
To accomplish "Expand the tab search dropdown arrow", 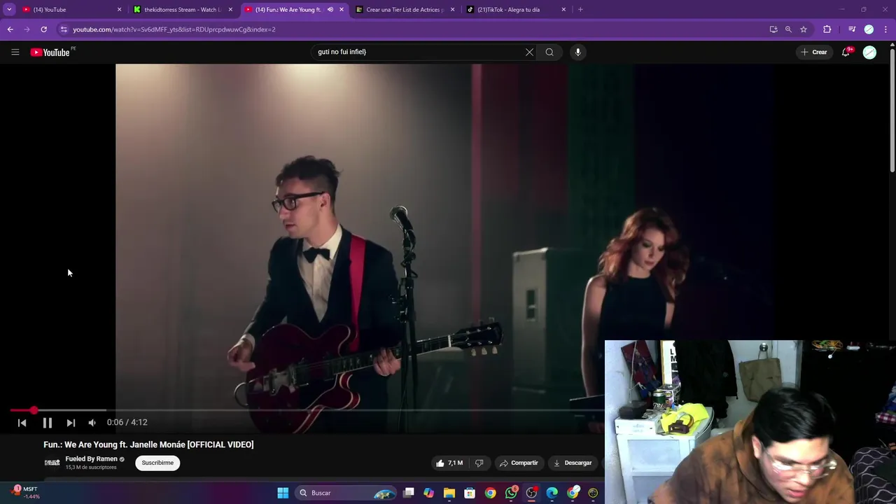I will click(x=9, y=10).
